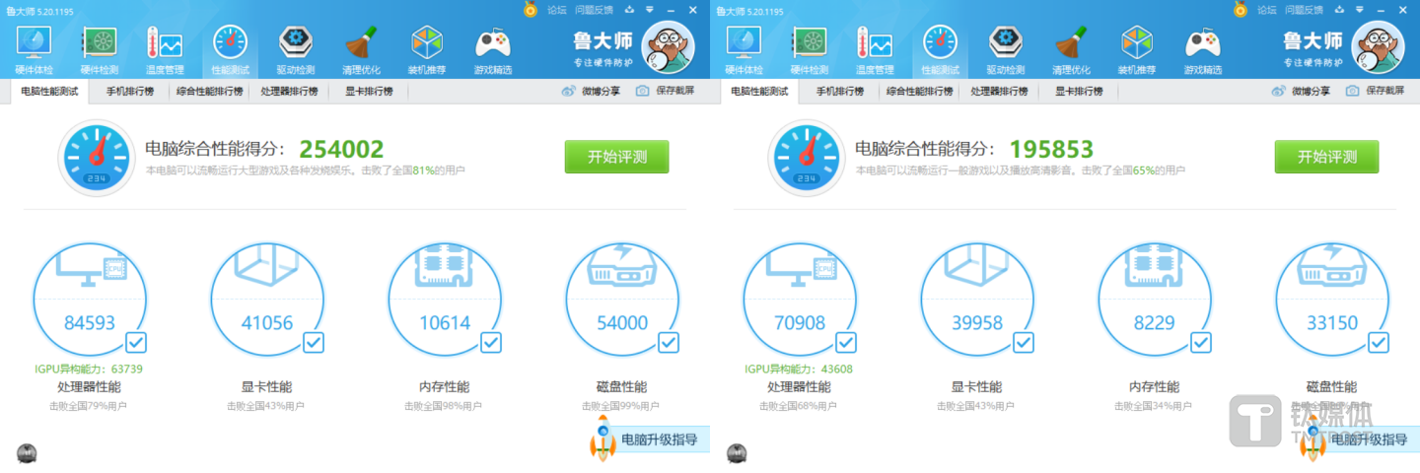The width and height of the screenshot is (1420, 473).
Task: Open 游戏精选 gamepad in the left window
Action: tap(493, 49)
